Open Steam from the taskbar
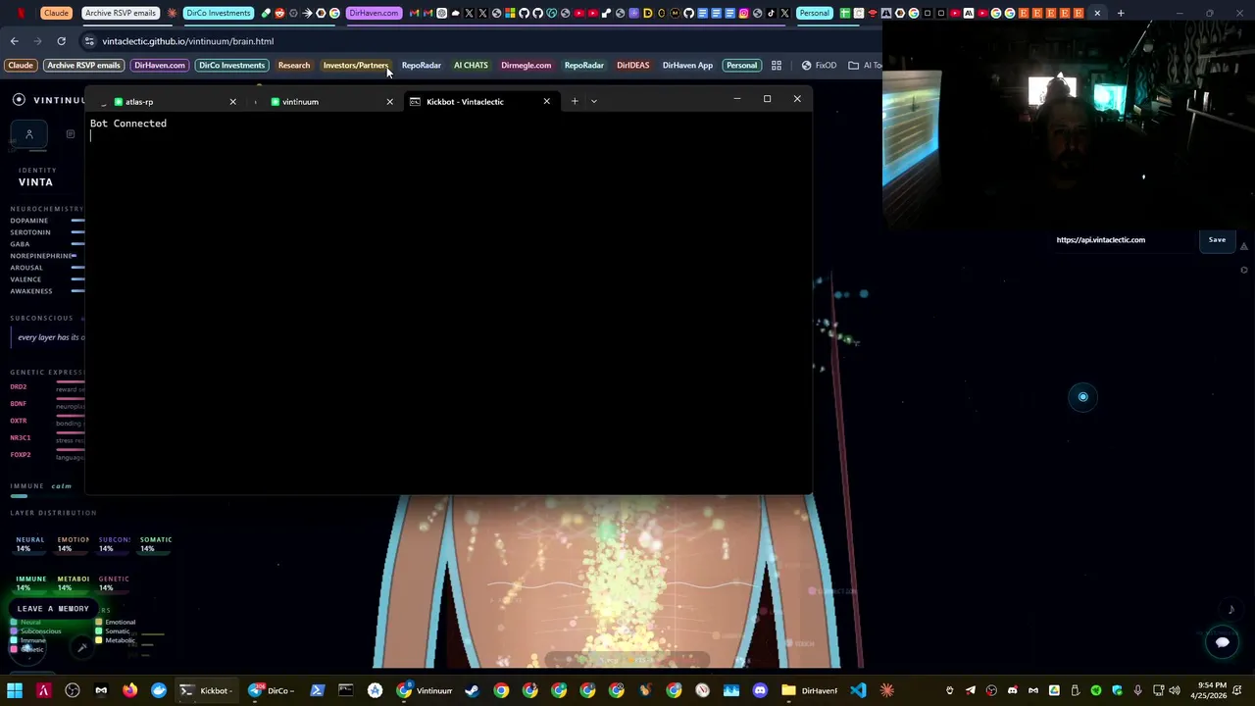The height and width of the screenshot is (706, 1255). [x=472, y=690]
